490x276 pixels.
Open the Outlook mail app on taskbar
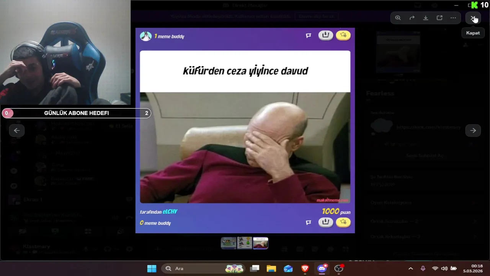(x=288, y=268)
